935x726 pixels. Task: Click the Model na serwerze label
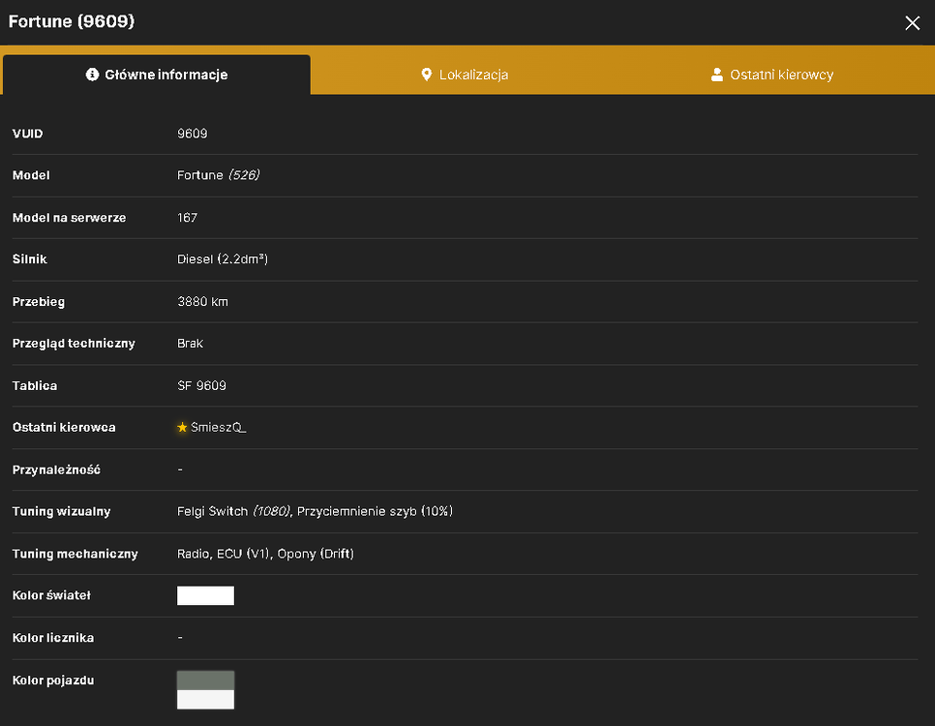coord(69,218)
